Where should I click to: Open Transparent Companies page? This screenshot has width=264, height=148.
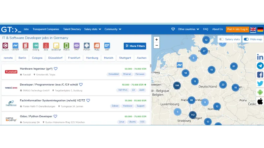46,29
